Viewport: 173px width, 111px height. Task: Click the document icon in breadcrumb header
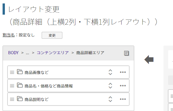[x=126, y=53]
